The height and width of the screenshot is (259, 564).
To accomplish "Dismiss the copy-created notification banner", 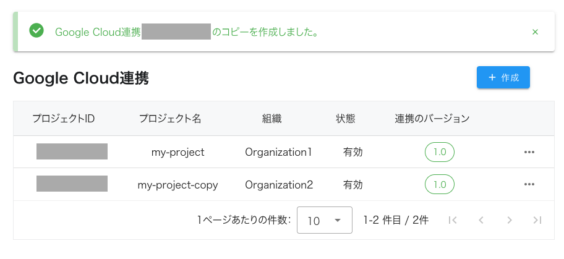I will tap(535, 32).
